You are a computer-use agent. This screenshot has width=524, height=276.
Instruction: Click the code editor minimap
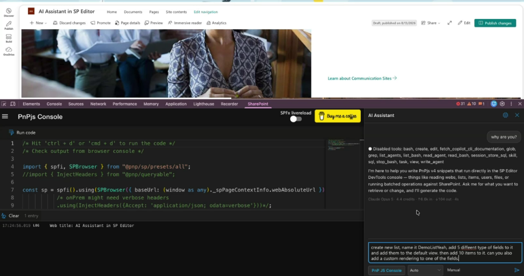tap(344, 146)
